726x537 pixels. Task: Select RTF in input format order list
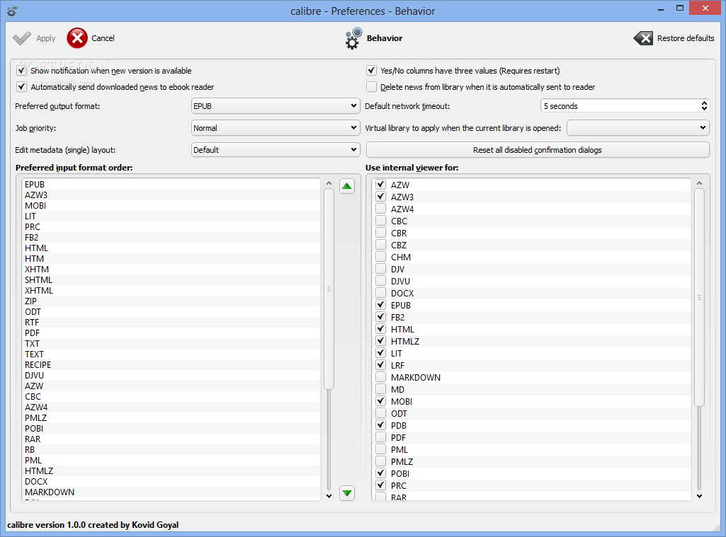171,323
